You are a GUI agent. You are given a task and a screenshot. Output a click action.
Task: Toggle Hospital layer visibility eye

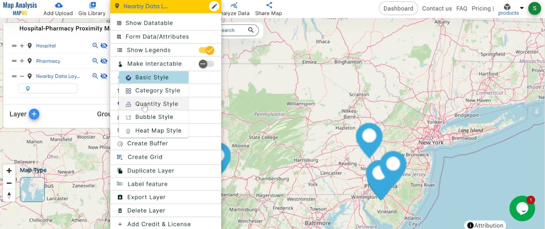click(x=104, y=46)
